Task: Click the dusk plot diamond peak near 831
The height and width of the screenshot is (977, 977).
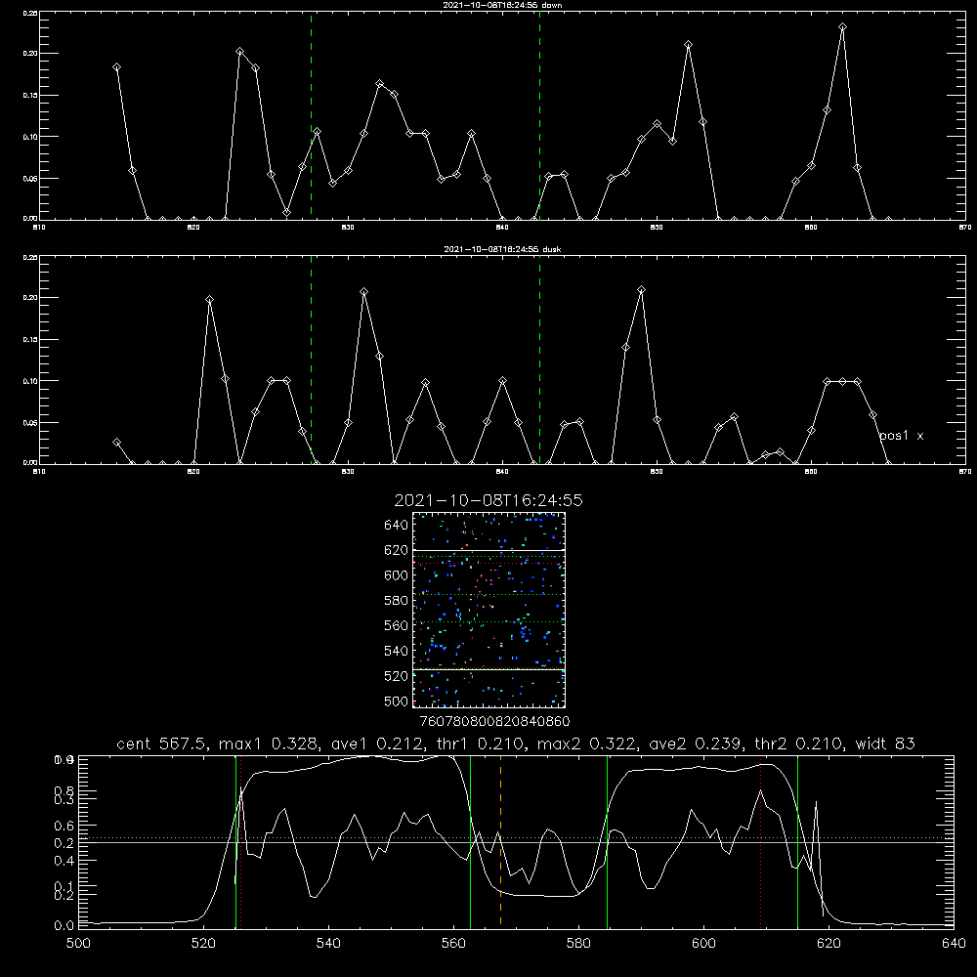Action: tap(363, 291)
